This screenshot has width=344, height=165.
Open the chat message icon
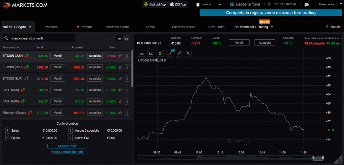[x=307, y=5]
